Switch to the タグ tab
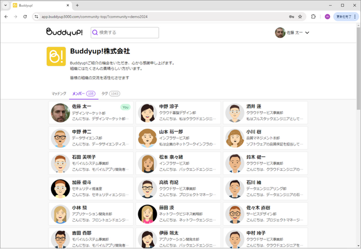361x249 pixels. tap(111, 93)
